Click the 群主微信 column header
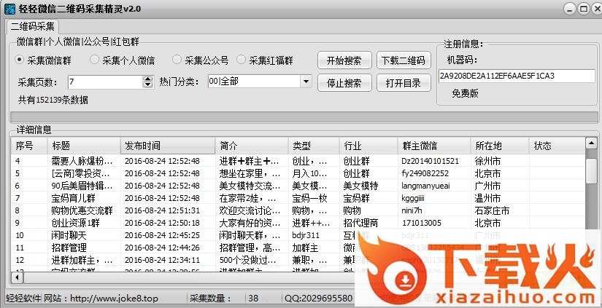This screenshot has width=602, height=308. tap(433, 146)
